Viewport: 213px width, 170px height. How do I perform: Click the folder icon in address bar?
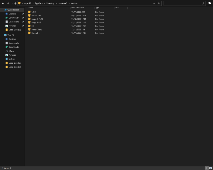pyautogui.click(x=19, y=3)
